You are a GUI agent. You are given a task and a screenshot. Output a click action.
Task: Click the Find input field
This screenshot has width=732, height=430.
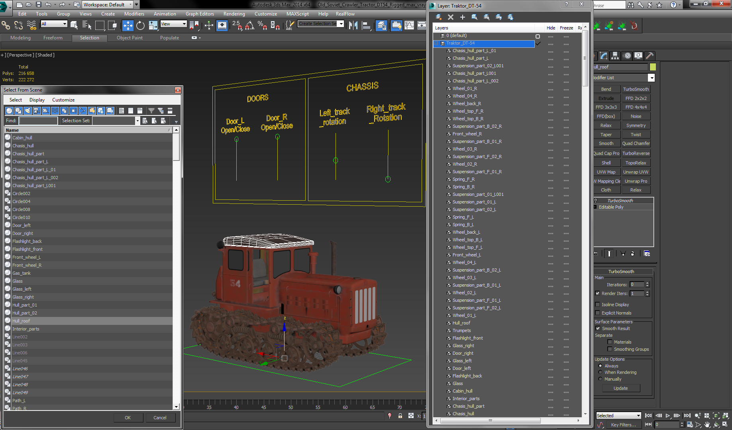pyautogui.click(x=38, y=121)
